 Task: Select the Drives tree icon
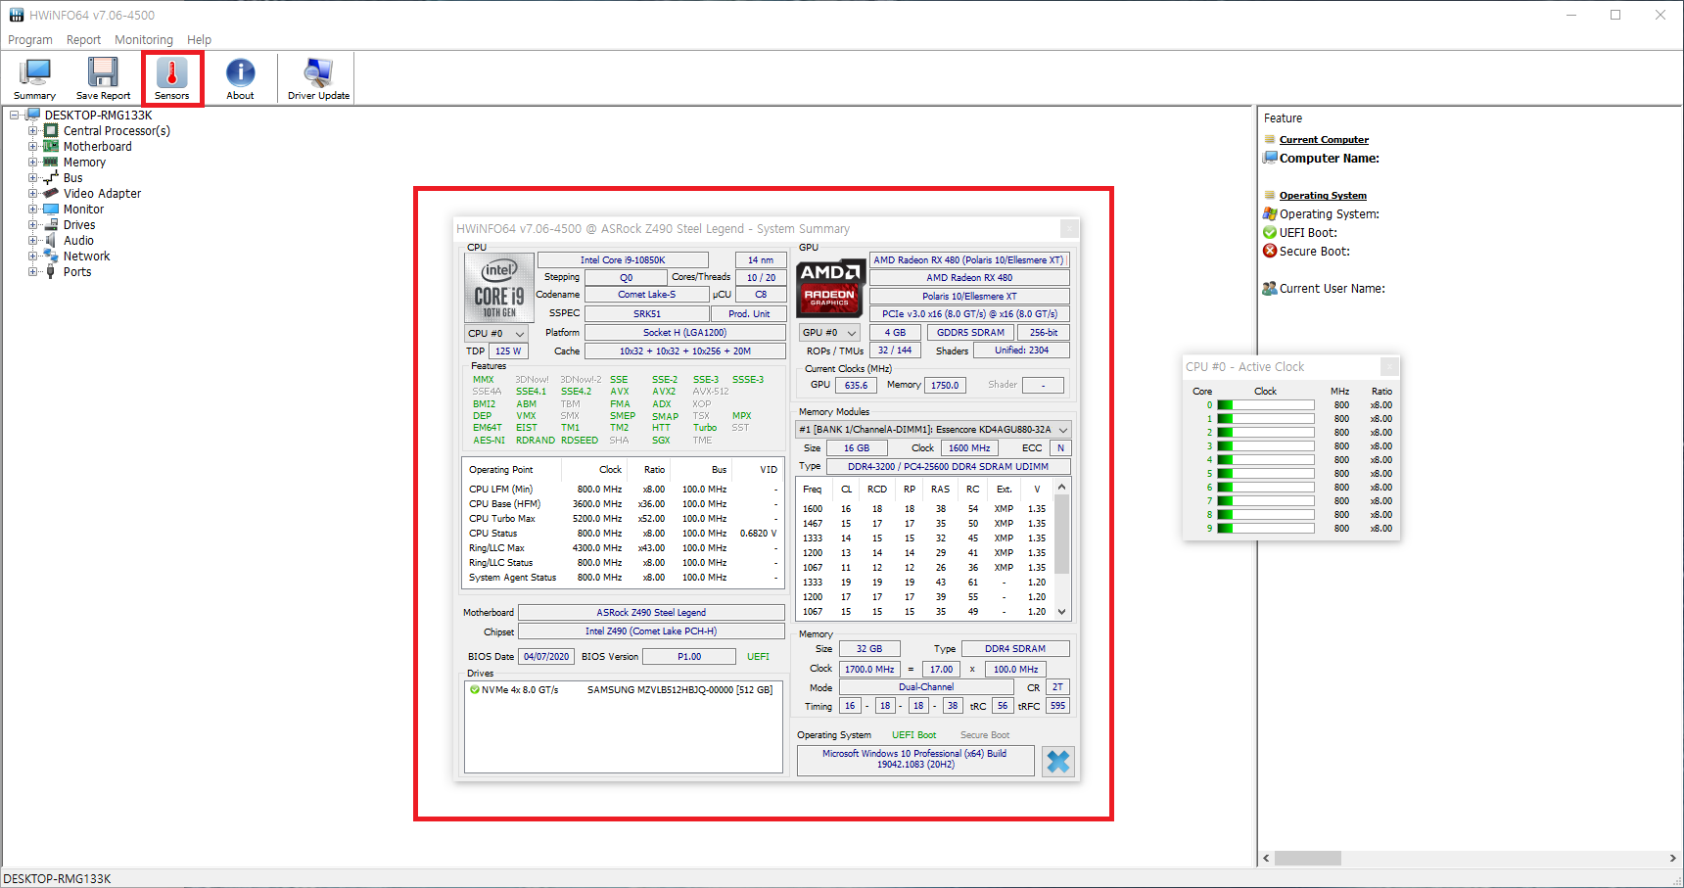click(x=51, y=224)
